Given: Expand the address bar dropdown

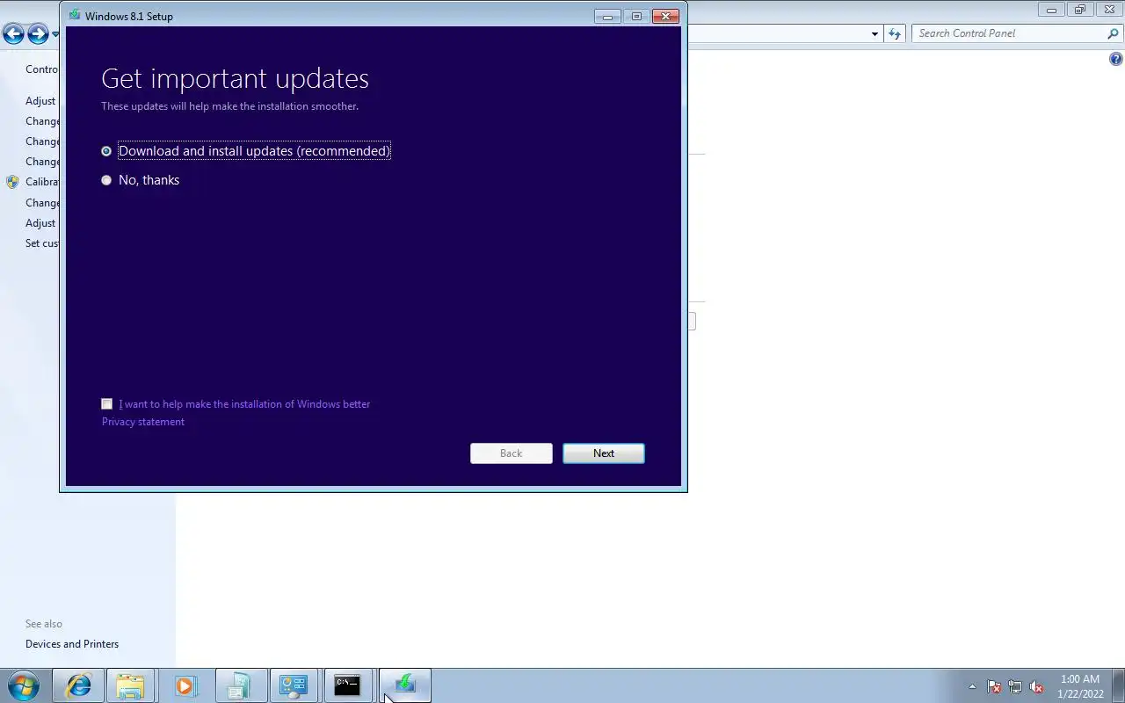Looking at the screenshot, I should pos(875,33).
